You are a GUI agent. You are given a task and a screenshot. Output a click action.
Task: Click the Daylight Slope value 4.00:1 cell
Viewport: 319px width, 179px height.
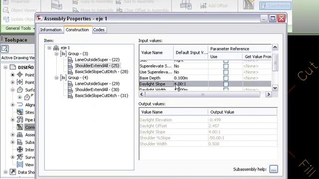point(191,84)
